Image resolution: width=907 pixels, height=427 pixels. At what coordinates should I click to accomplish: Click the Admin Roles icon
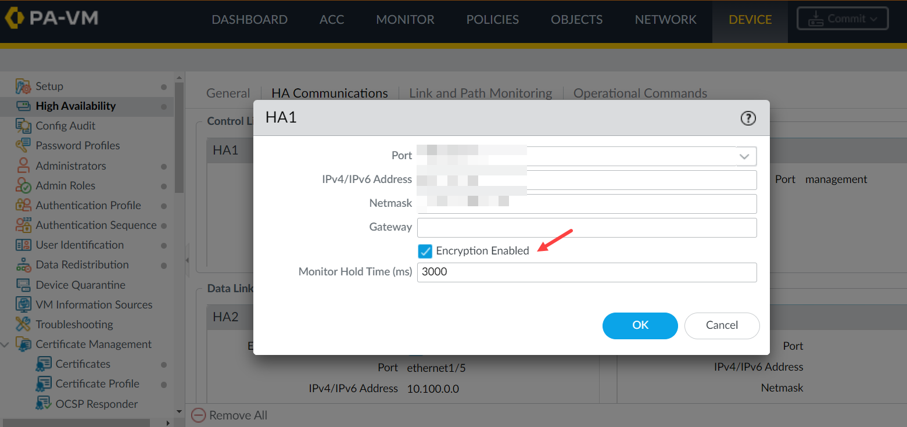23,186
